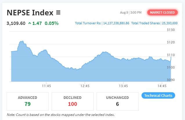
Task: Click the 1.47 point change value
Action: coord(37,23)
